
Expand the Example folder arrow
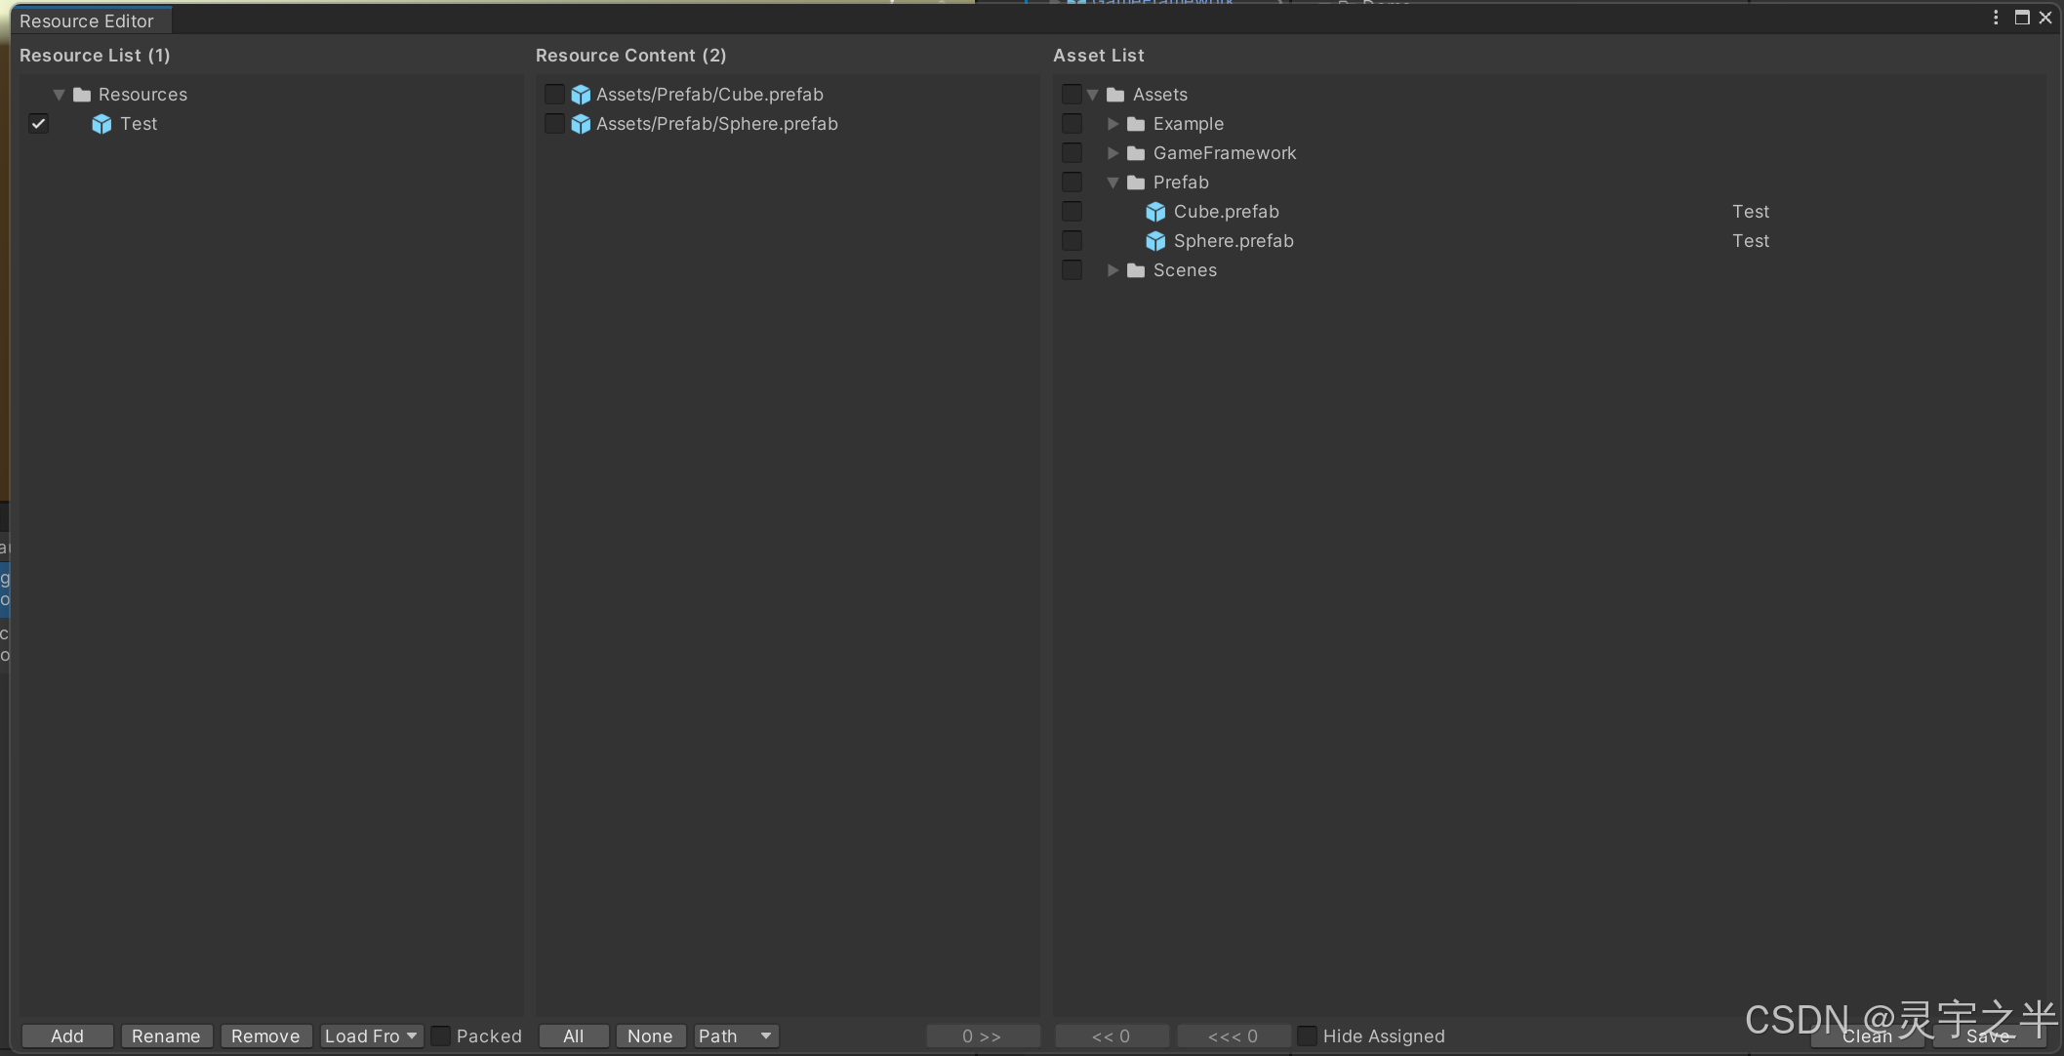(1113, 124)
